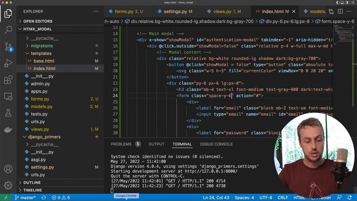Change encoding via UTF-8

click(266, 198)
